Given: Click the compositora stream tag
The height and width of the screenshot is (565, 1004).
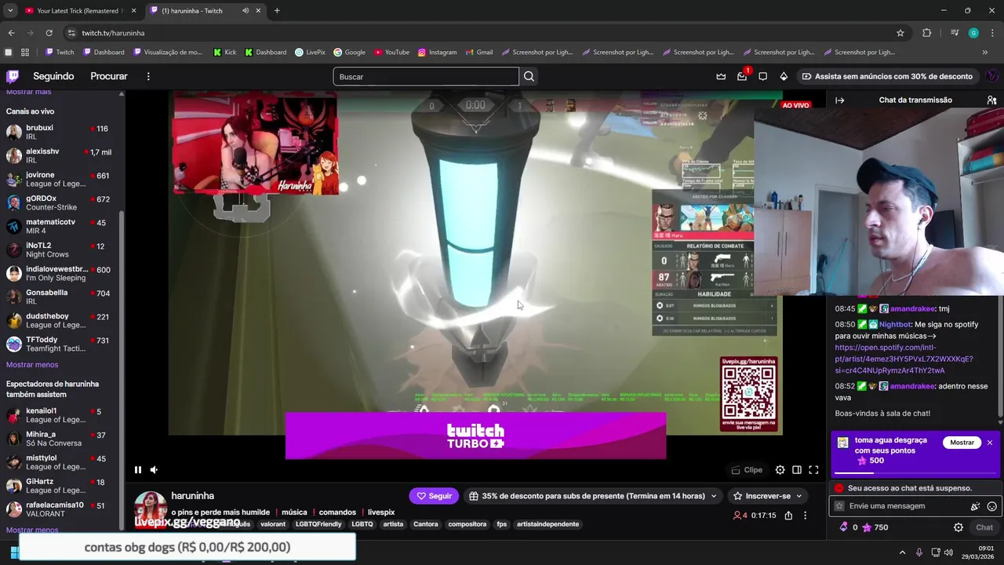Looking at the screenshot, I should 467,524.
